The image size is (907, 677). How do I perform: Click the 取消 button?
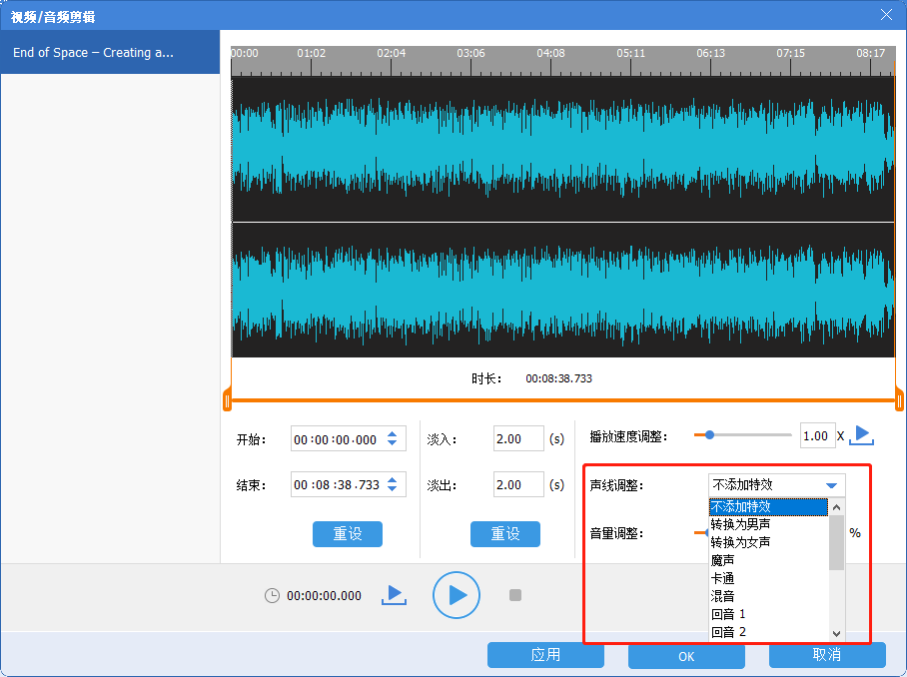[827, 655]
